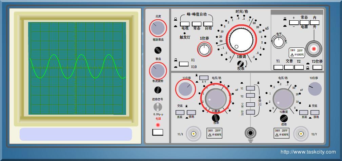Click the Y1 电压/格 voltage knob
The image size is (342, 161).
216,99
